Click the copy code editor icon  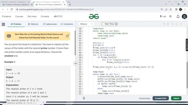tap(164, 24)
